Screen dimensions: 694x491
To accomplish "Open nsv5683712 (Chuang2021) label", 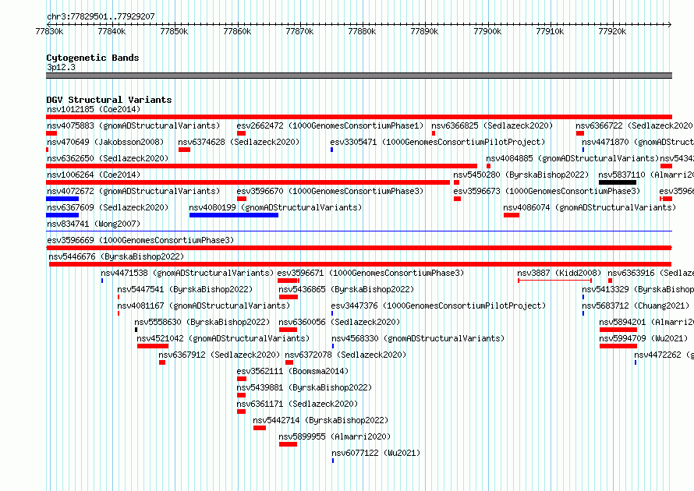I will click(x=636, y=306).
